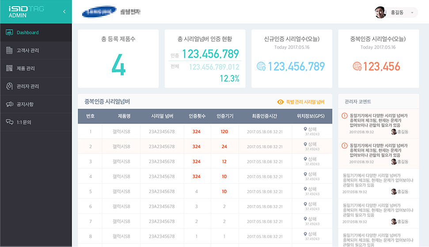This screenshot has height=247, width=429.
Task: Open the 홍길동 user dropdown arrow
Action: point(412,13)
